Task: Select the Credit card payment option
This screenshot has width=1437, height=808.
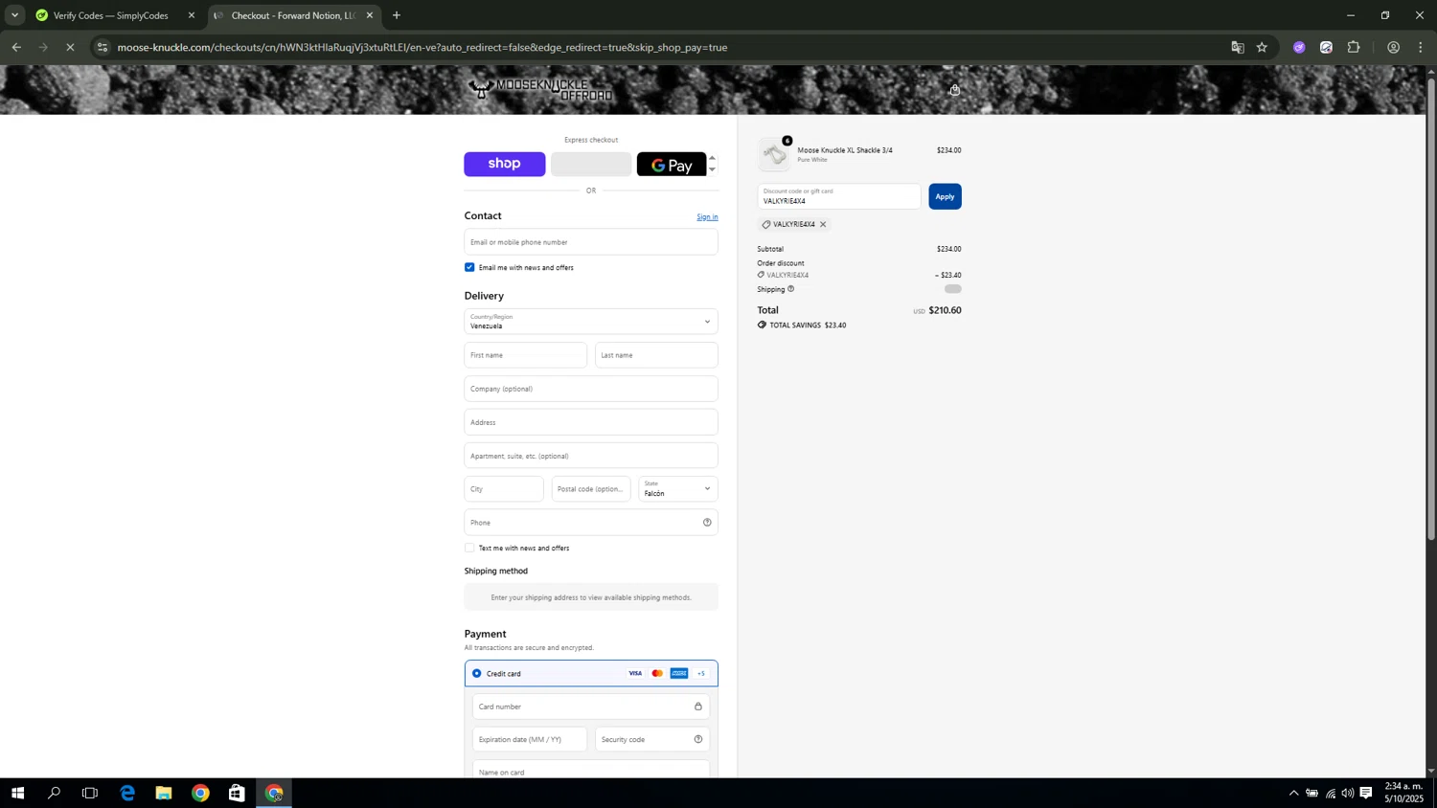Action: pyautogui.click(x=476, y=674)
